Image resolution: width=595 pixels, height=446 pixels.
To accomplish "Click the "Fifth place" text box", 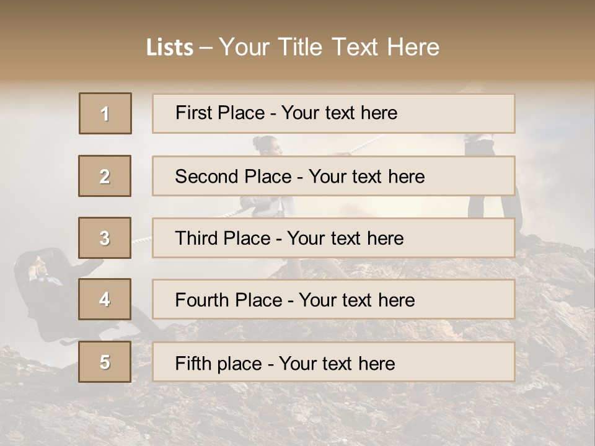I will click(x=333, y=362).
